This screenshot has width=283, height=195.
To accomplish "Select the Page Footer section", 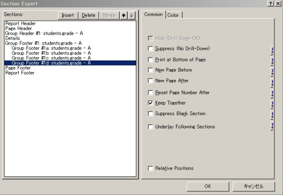I will [70, 68].
